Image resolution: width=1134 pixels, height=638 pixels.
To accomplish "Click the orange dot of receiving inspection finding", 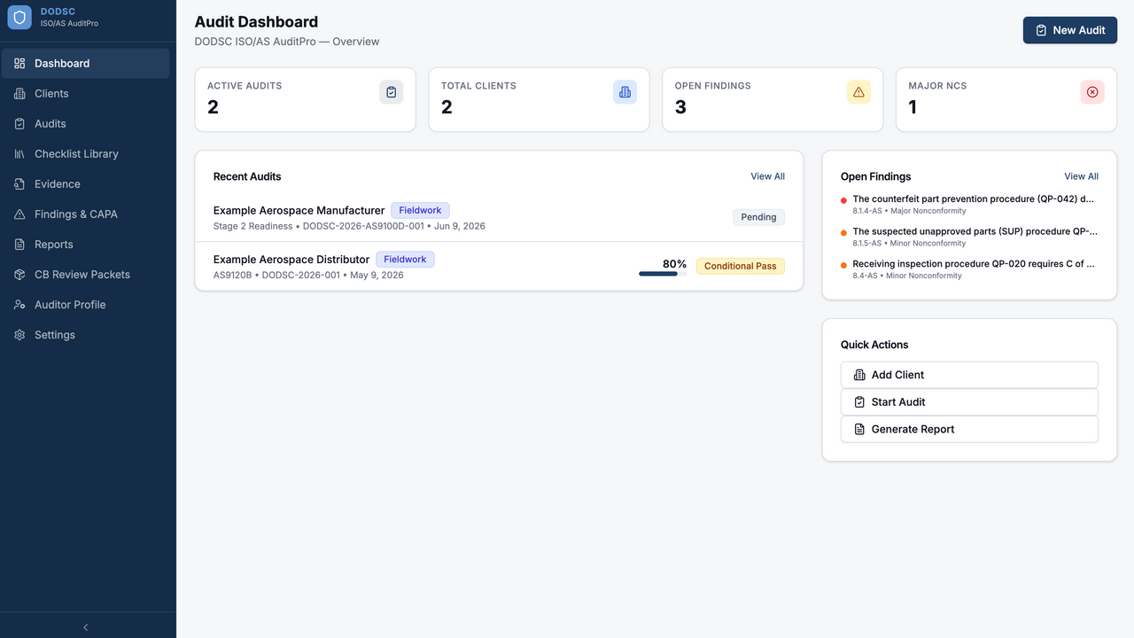I will [843, 265].
